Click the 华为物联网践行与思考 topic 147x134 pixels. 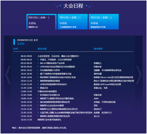[50, 70]
